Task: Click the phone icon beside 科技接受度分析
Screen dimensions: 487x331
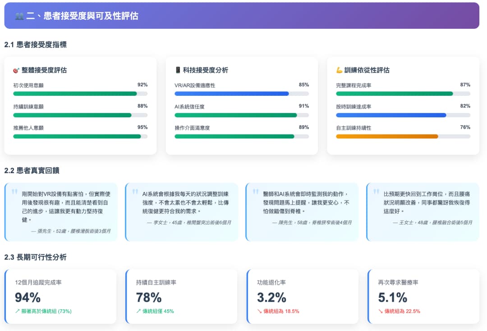Action: pos(178,70)
